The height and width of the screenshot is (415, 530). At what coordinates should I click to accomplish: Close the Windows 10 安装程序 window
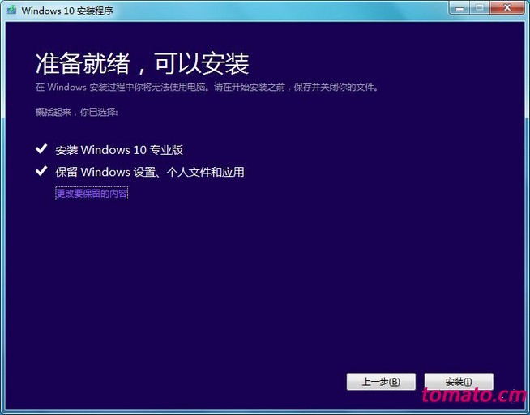tap(507, 8)
